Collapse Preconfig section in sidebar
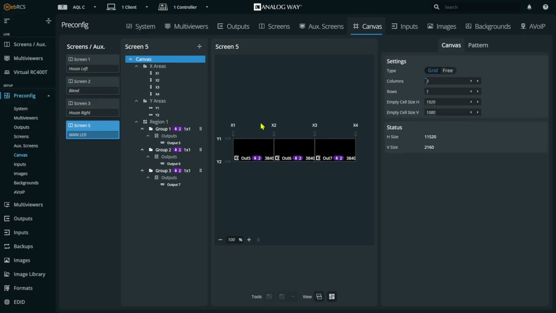The width and height of the screenshot is (556, 313). (49, 96)
